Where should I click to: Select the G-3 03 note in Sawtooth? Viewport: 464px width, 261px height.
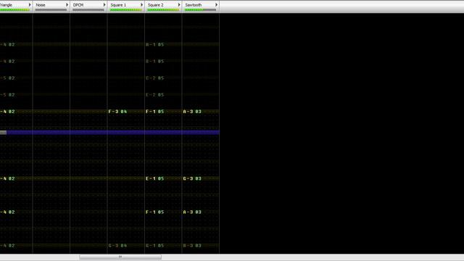[x=192, y=178]
